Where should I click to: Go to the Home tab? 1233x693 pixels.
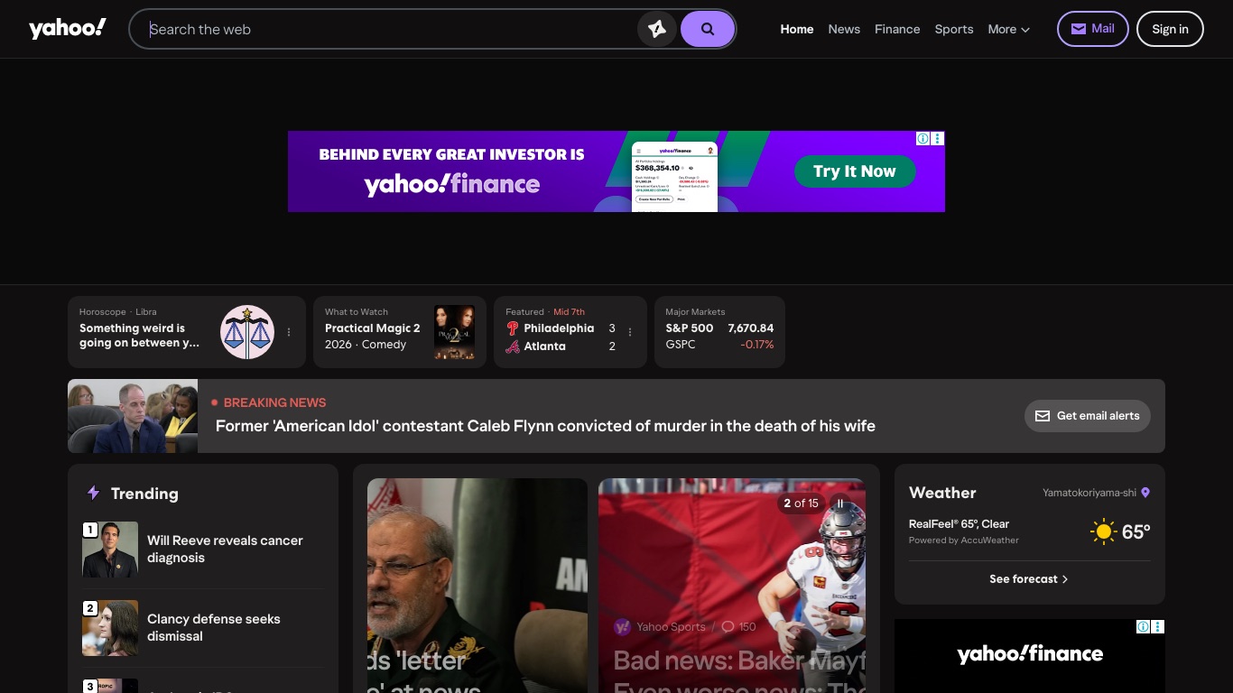tap(797, 29)
